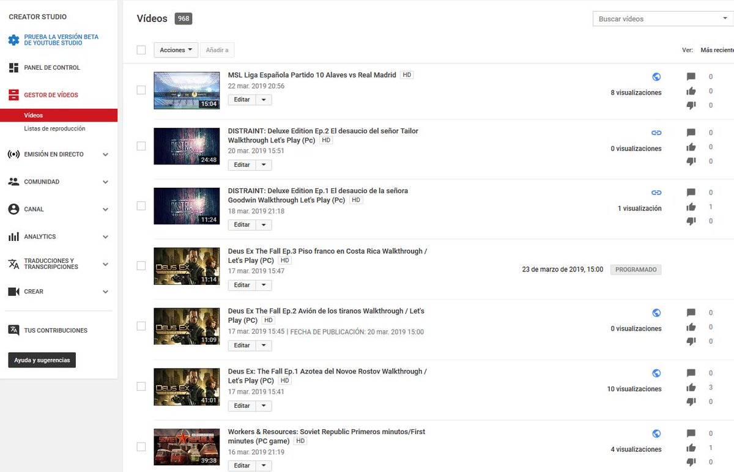Click public globe icon for MSL Liga Española video

656,77
